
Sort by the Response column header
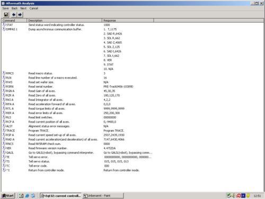(128, 20)
